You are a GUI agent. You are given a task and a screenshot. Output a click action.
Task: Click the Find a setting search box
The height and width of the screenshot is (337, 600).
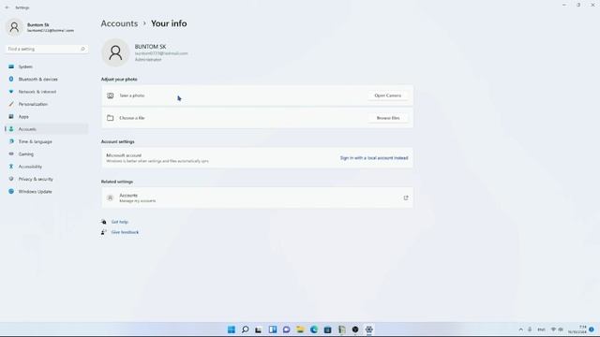tap(46, 49)
